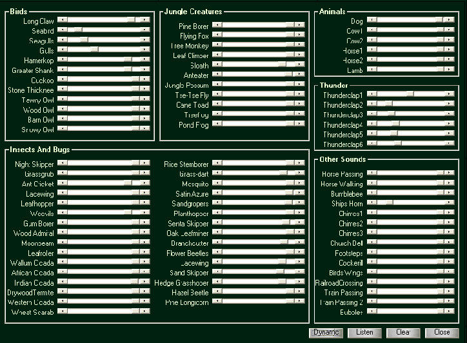Click the Ant Cricket slider thumb

coord(128,182)
